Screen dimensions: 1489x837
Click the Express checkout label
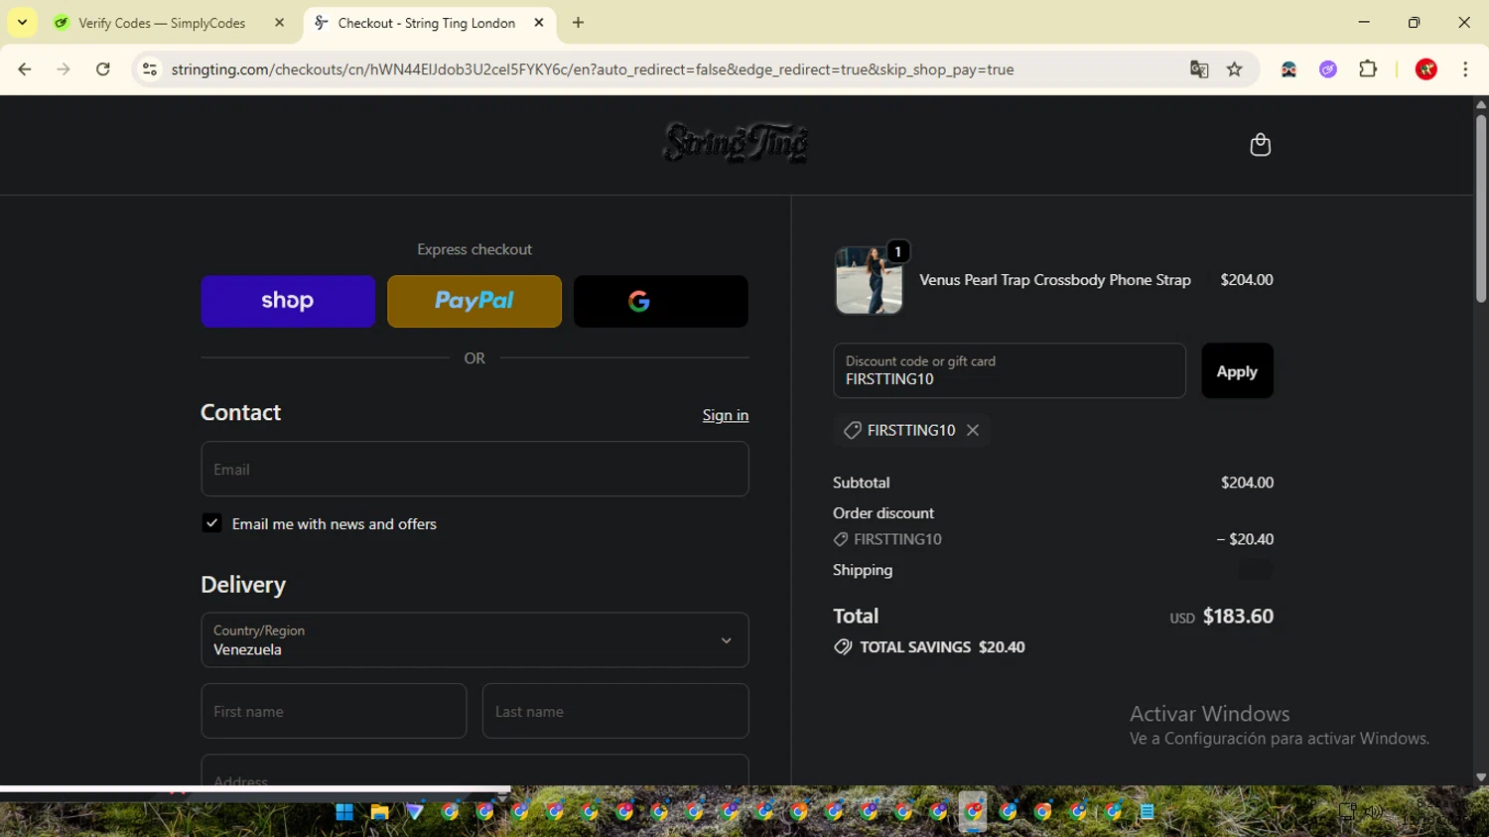tap(474, 249)
